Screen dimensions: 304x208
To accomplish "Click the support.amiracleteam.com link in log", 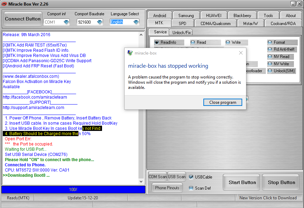I will 33,108.
